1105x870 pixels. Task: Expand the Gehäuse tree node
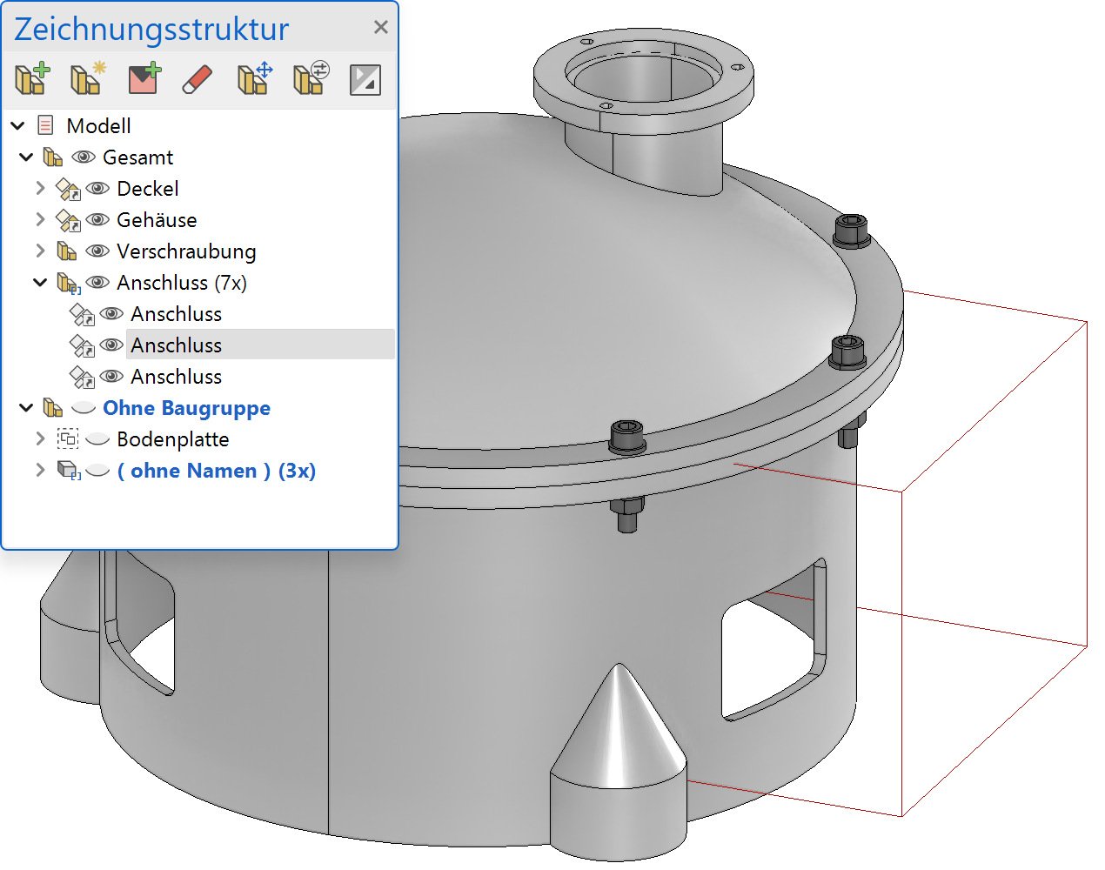pos(40,220)
